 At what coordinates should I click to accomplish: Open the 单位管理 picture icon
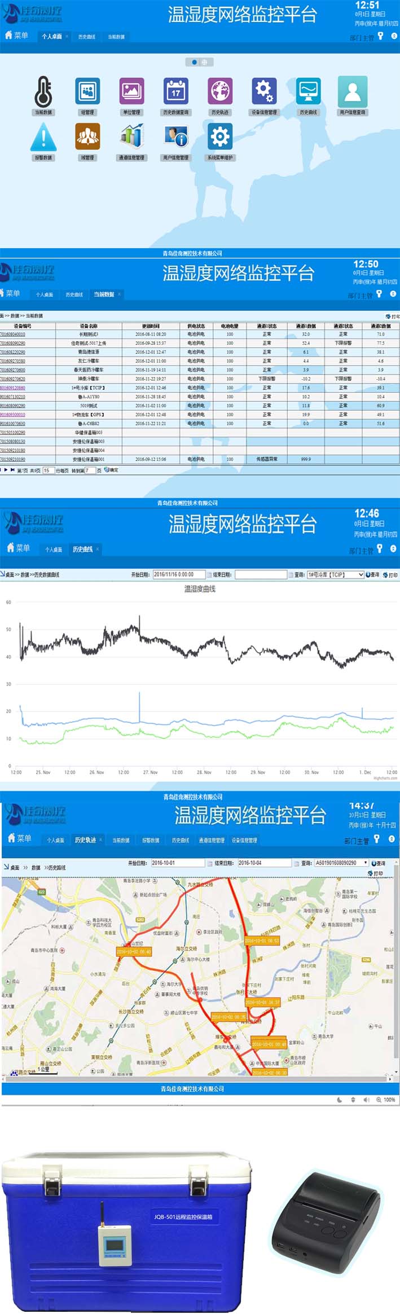pos(131,91)
